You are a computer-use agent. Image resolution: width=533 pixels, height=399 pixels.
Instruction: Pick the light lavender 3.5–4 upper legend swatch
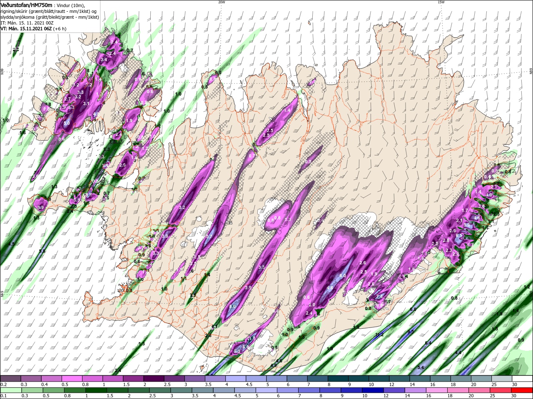[x=215, y=379]
